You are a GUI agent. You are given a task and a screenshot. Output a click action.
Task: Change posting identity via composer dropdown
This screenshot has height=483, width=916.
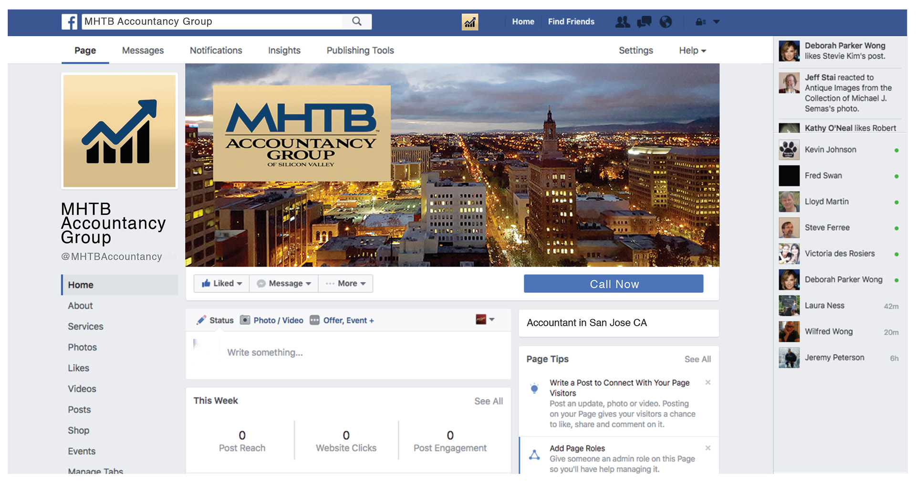[x=485, y=319]
